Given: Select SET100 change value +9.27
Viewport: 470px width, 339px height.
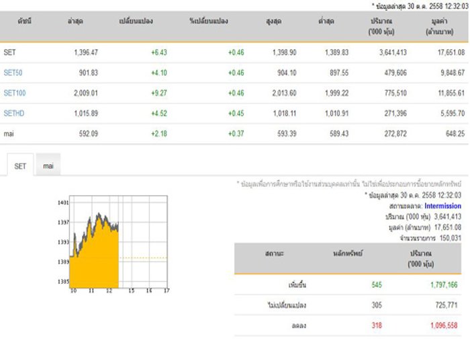Looking at the screenshot, I should [159, 93].
